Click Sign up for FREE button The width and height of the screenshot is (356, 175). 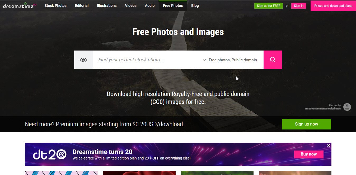pos(269,6)
